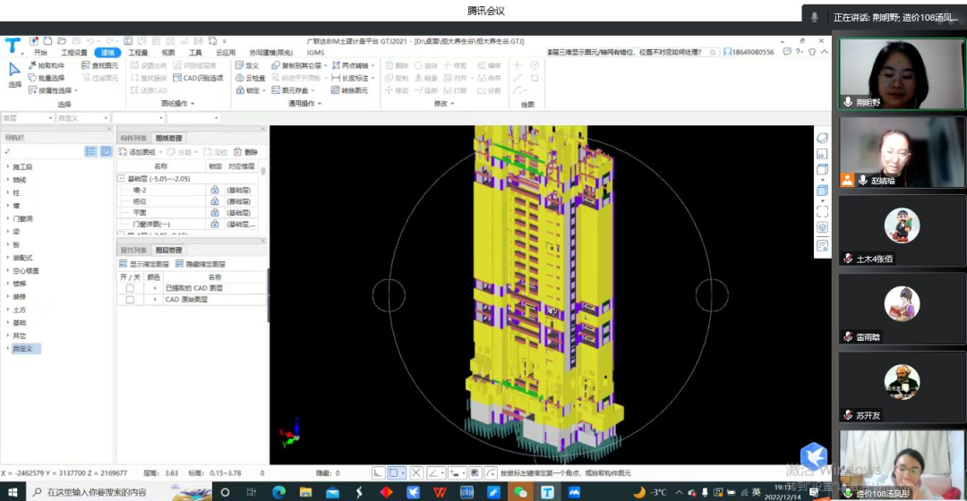Expand the 梁 navigation node
The width and height of the screenshot is (967, 501).
coord(8,232)
